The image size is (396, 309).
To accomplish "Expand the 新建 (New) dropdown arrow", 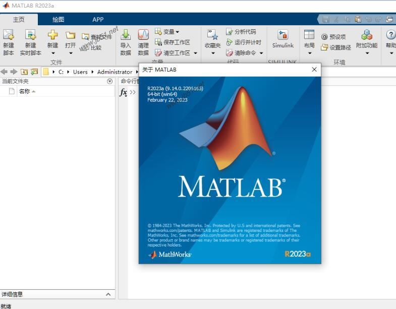I will [x=53, y=53].
